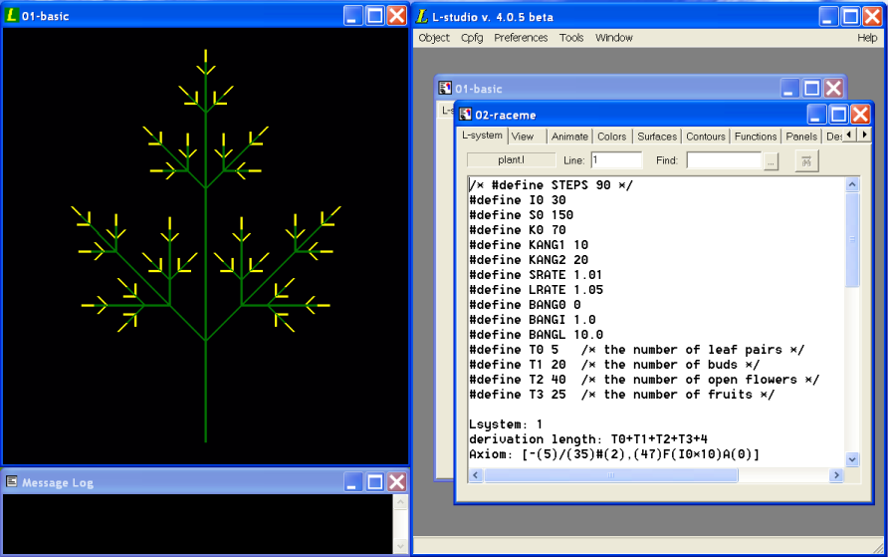Open the Window menu
The width and height of the screenshot is (888, 557).
[613, 38]
